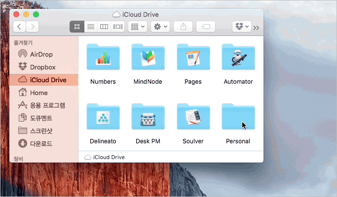Close the Finder window with red button
This screenshot has width=337, height=197.
point(16,14)
